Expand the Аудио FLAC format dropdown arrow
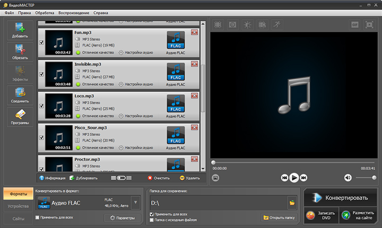 (x=135, y=202)
